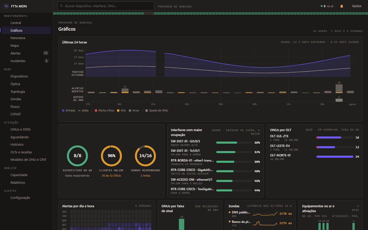The image size is (368, 230).
Task: Open Relatórios page
Action: 26,183
